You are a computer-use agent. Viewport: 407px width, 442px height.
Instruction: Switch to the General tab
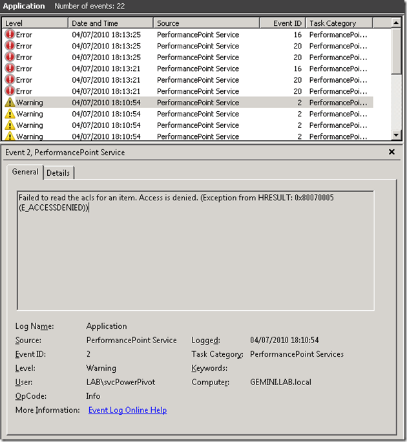click(x=25, y=172)
